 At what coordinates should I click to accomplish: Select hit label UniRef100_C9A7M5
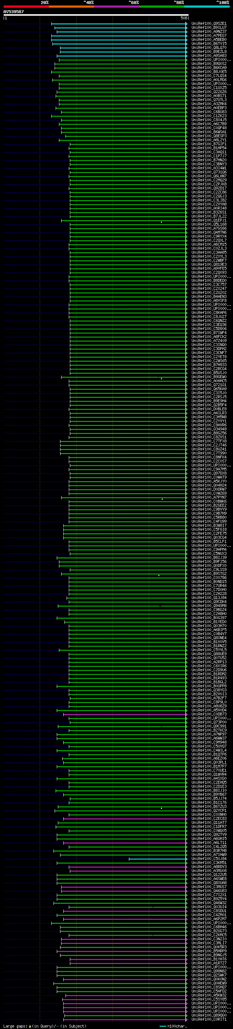point(209,469)
